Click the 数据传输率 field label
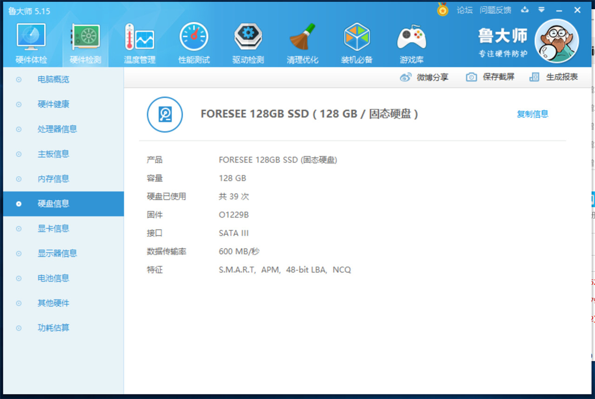595x399 pixels. click(x=166, y=252)
